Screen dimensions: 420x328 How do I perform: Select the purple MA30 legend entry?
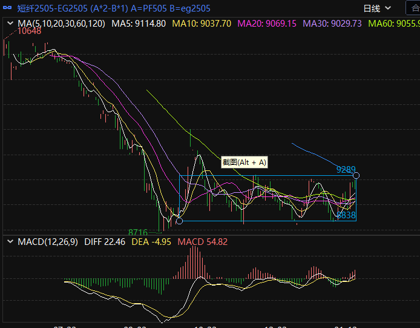[332, 24]
